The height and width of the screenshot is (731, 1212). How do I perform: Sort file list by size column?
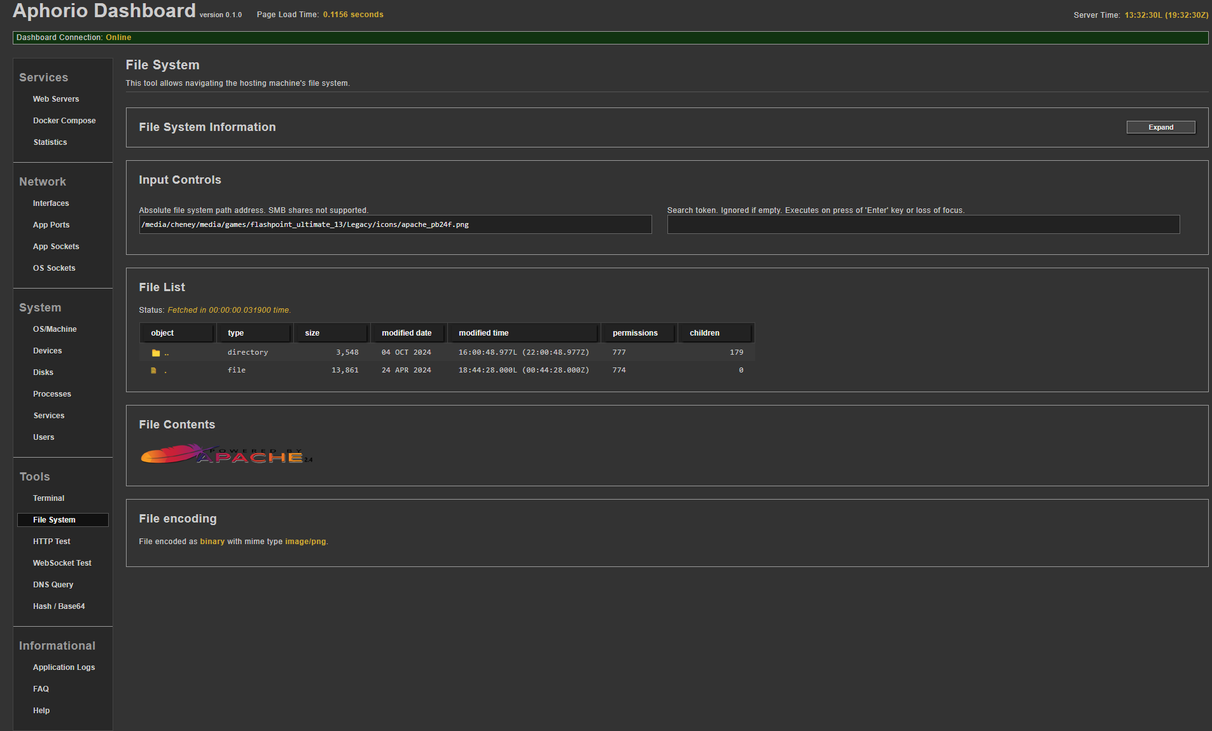(x=330, y=333)
